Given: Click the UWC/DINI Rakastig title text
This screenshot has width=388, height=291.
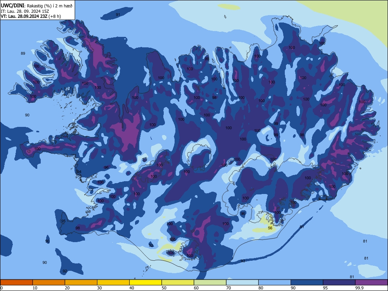Looking at the screenshot, I should coord(36,5).
